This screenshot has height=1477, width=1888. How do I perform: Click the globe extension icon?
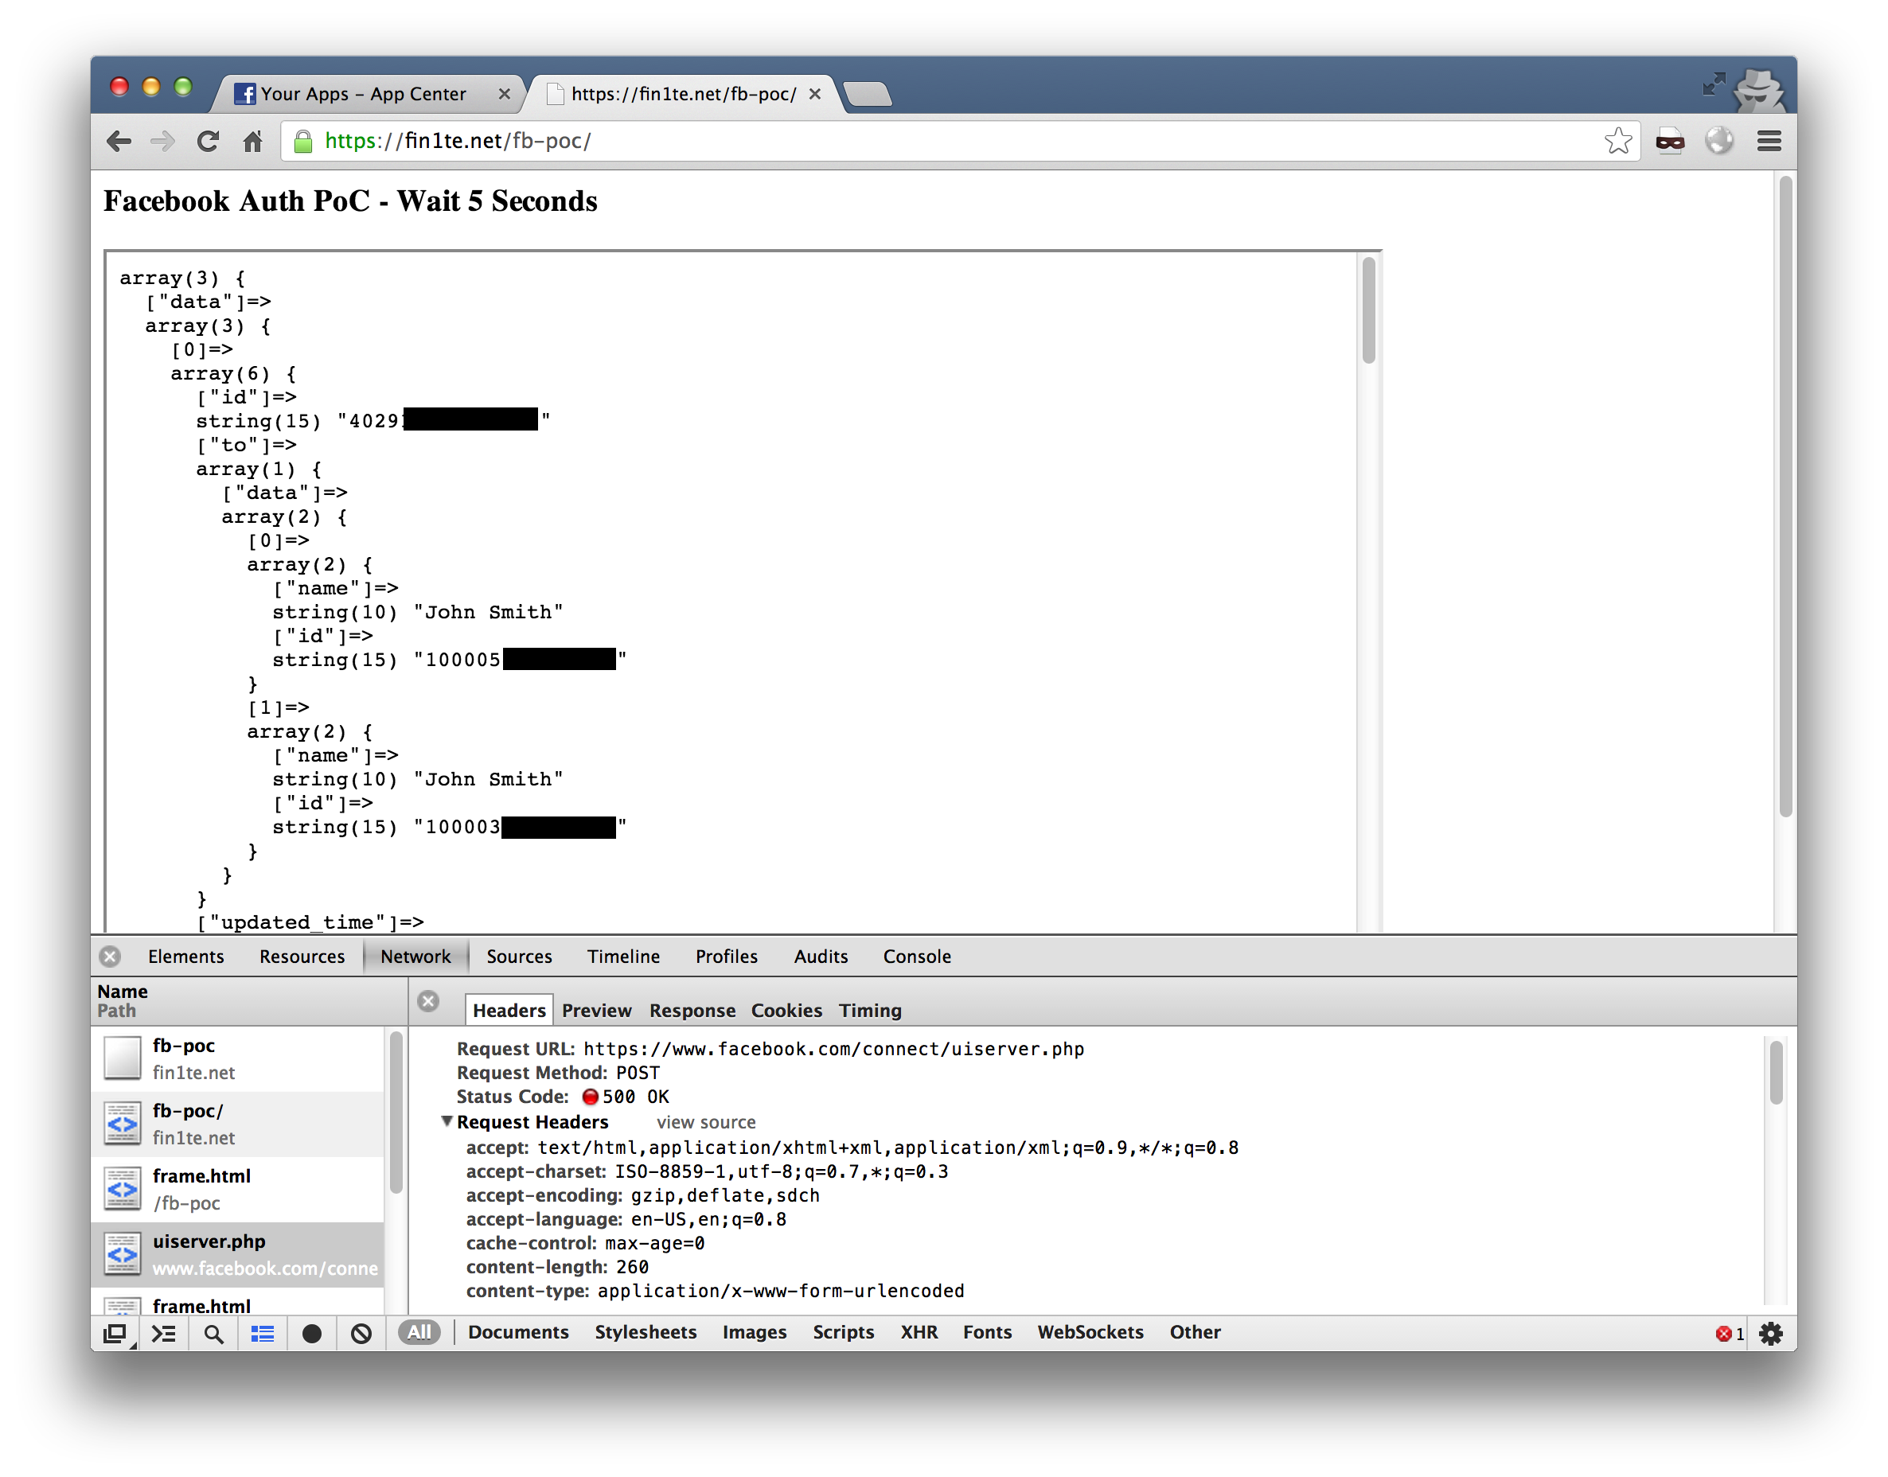[x=1718, y=140]
